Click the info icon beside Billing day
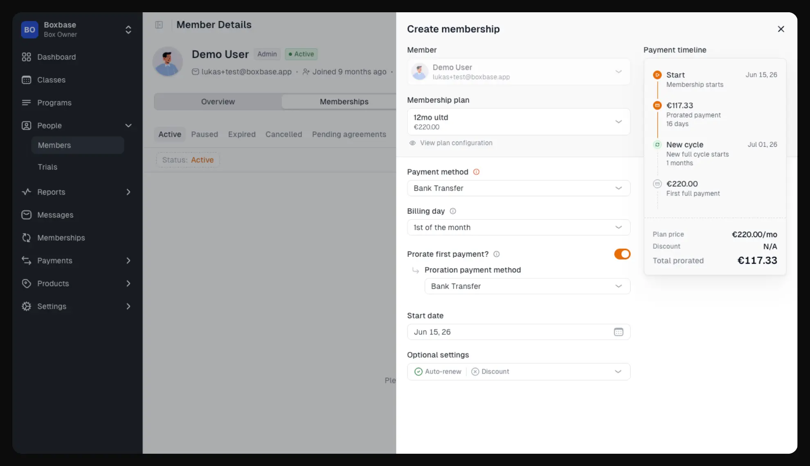810x466 pixels. 453,211
